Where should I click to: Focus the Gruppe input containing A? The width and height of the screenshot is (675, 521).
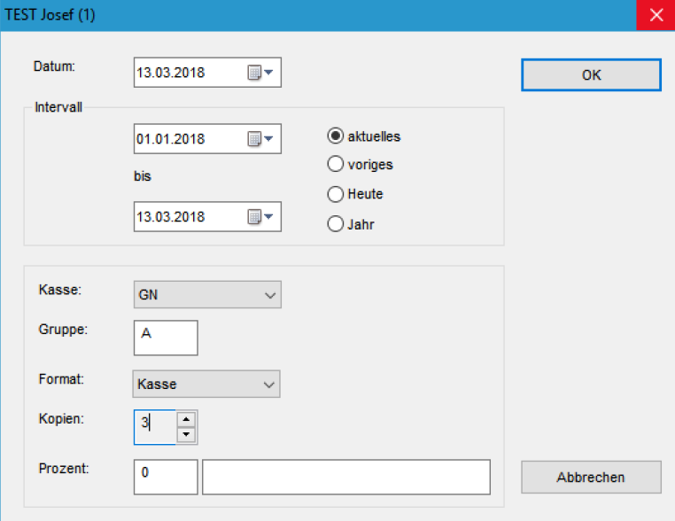click(x=166, y=338)
